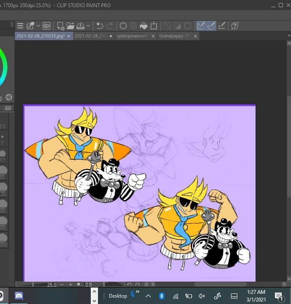The height and width of the screenshot is (304, 291).
Task: Open the Action Center notifications icon
Action: 279,296
